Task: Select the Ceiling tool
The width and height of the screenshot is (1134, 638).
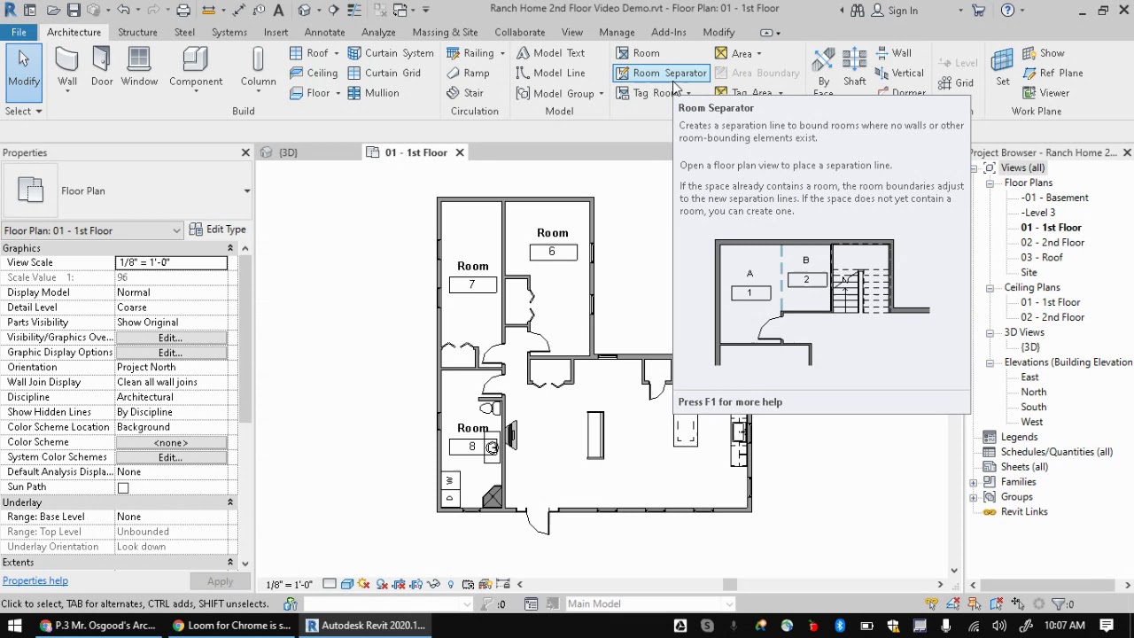Action: click(x=314, y=73)
